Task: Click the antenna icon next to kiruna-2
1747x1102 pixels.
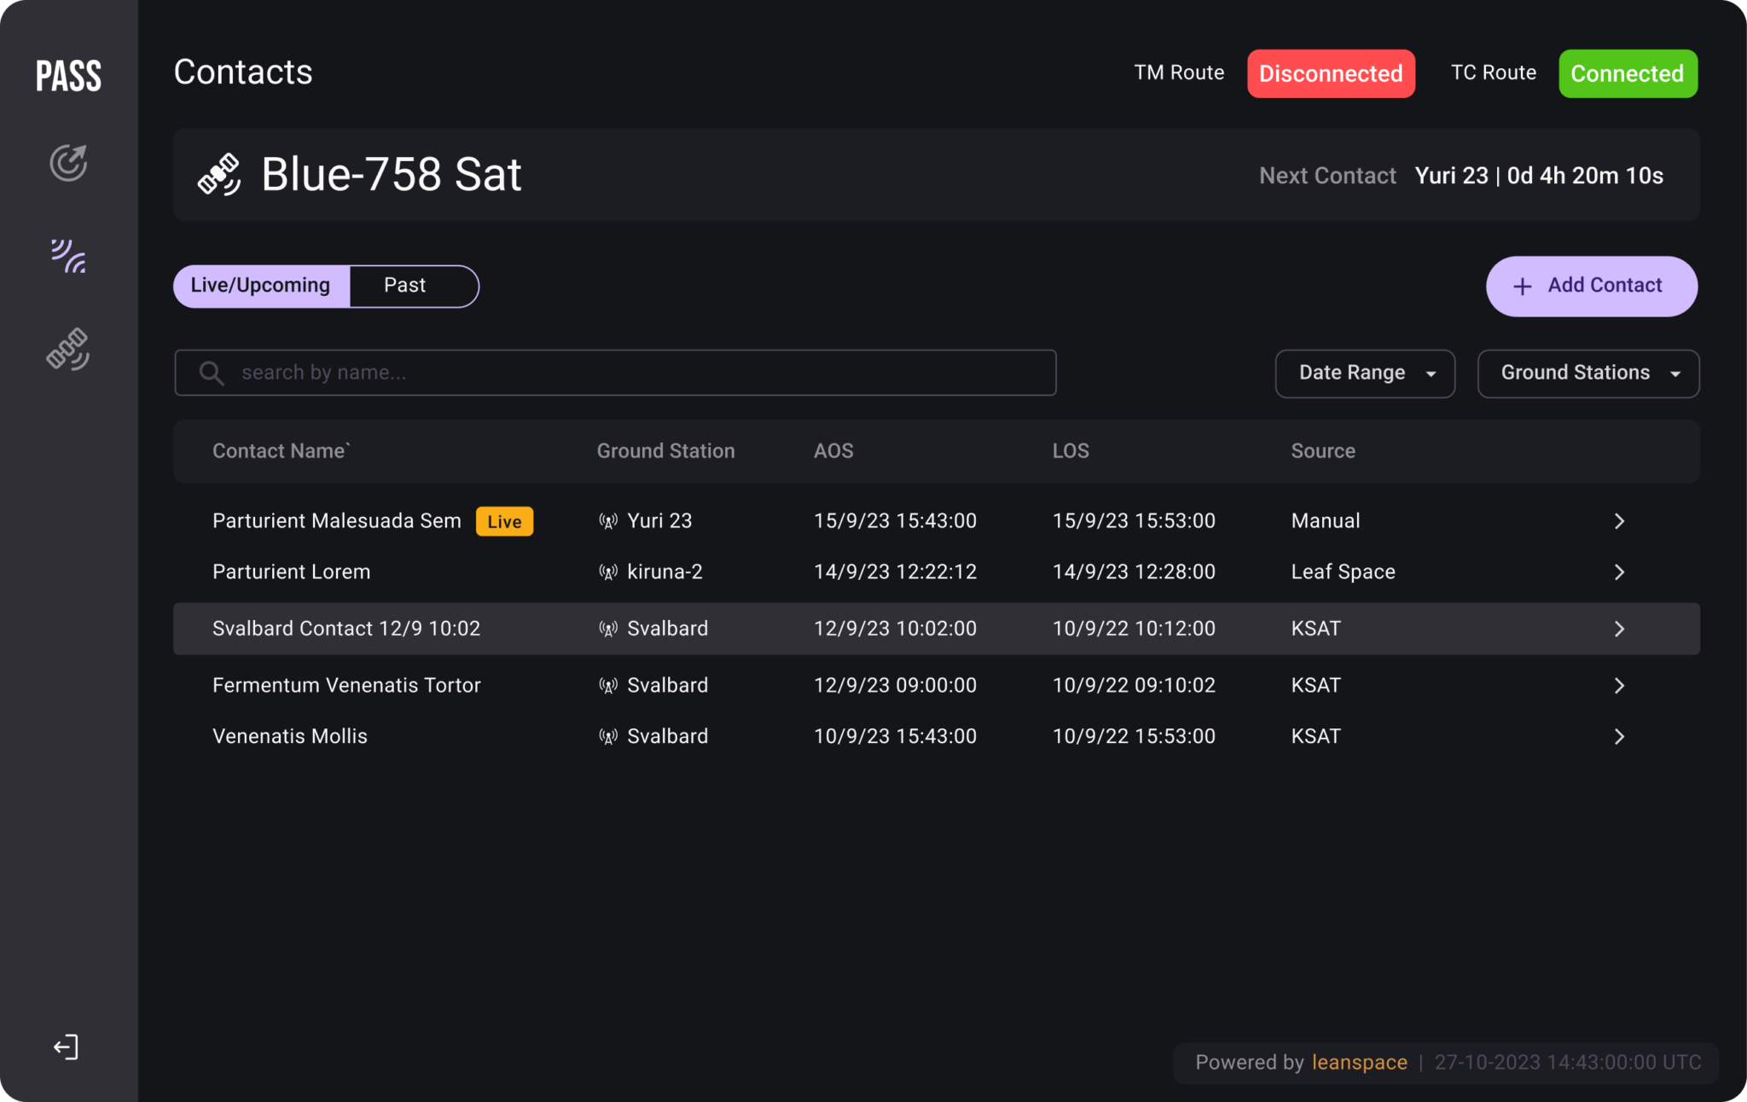Action: click(607, 572)
